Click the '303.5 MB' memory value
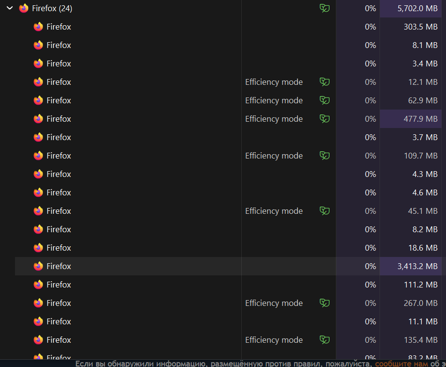Screen dimensions: 446x367 point(421,27)
